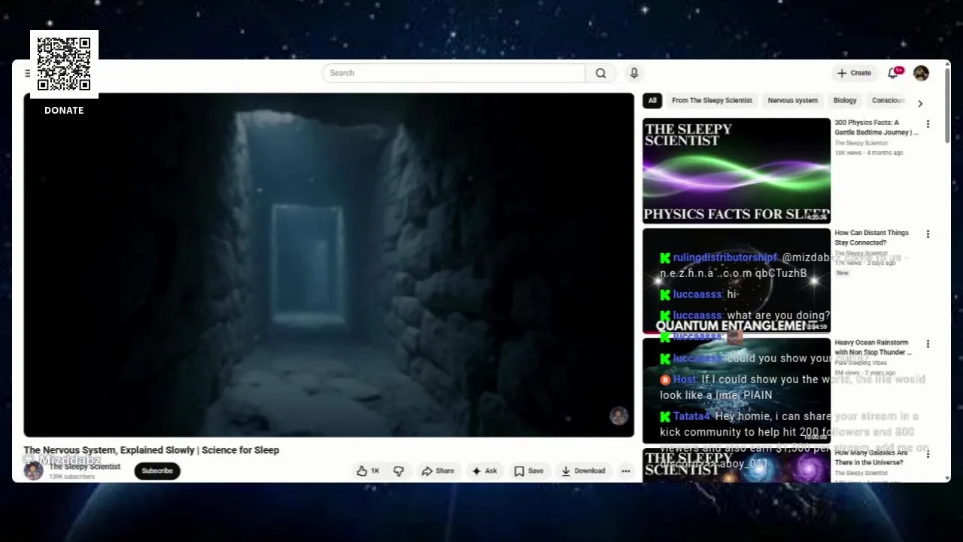The width and height of the screenshot is (963, 542).
Task: Click the channel watermark in video corner
Action: (618, 416)
